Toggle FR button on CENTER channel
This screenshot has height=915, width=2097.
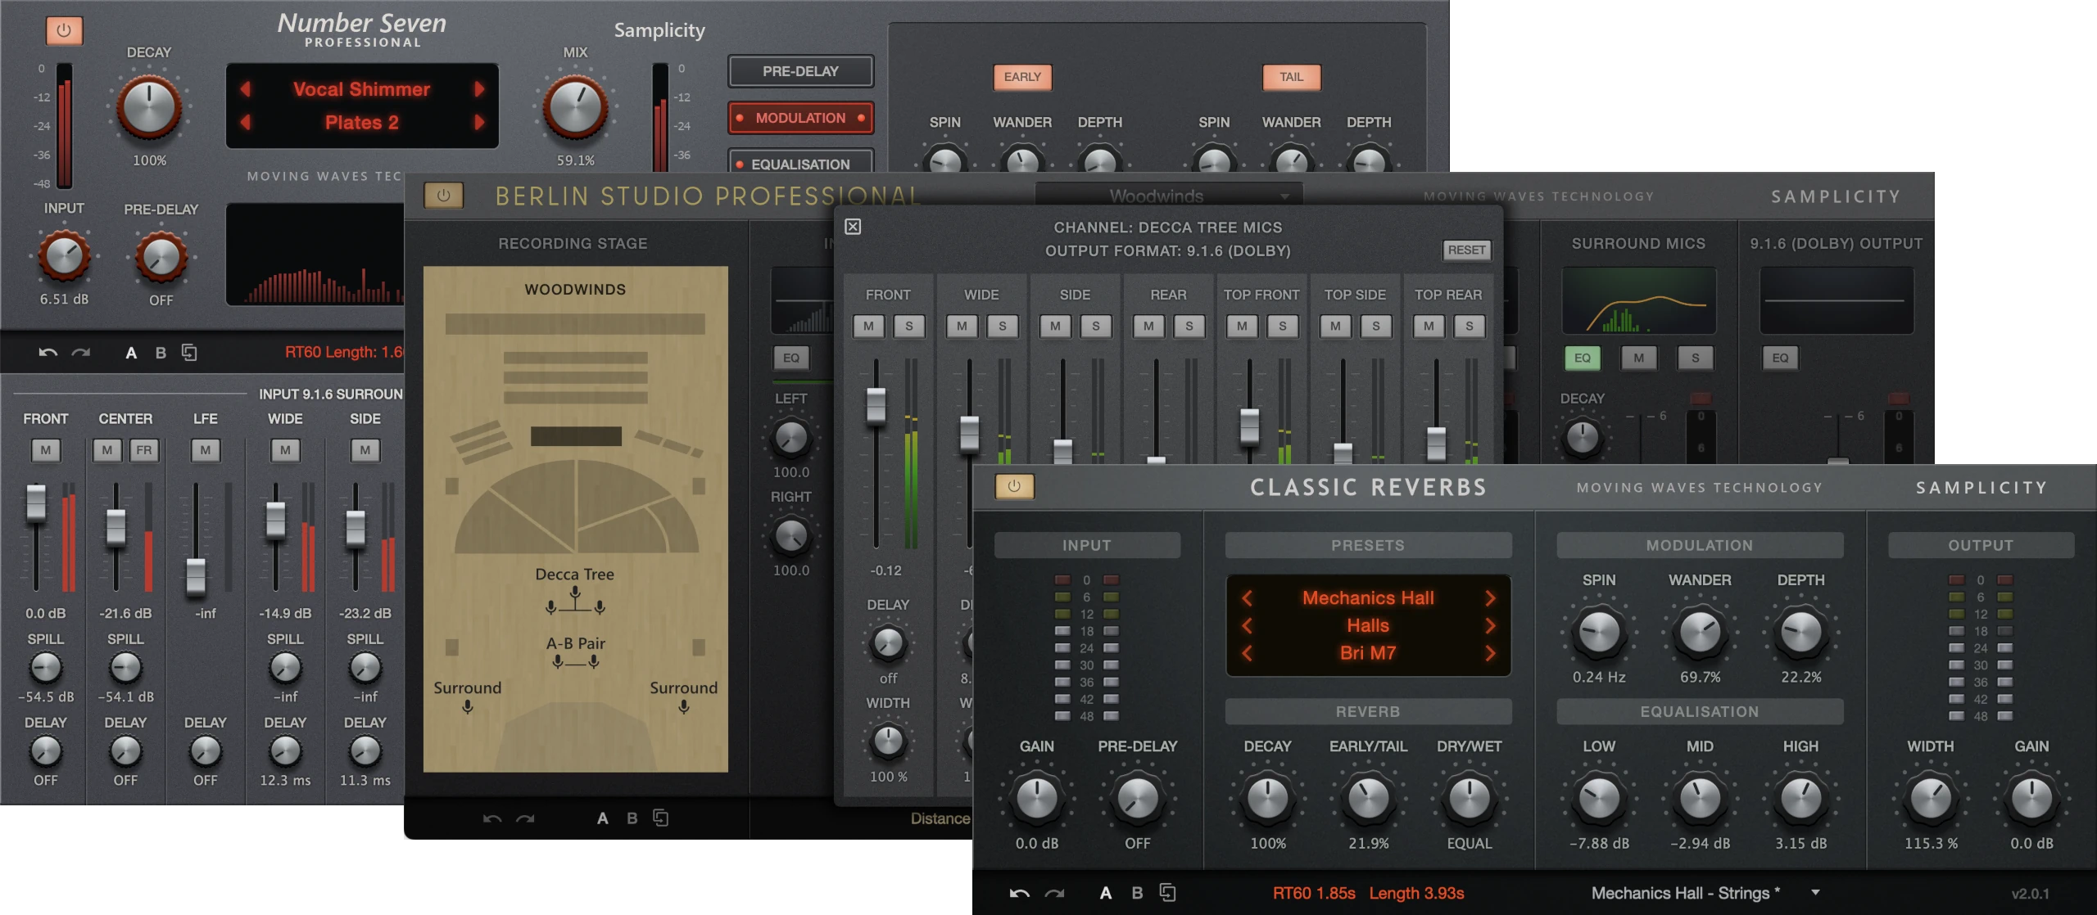coord(144,450)
